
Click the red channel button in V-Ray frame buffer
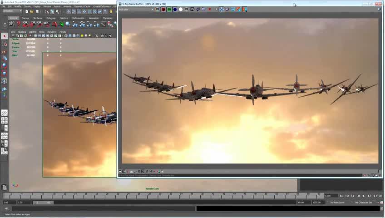[163, 10]
